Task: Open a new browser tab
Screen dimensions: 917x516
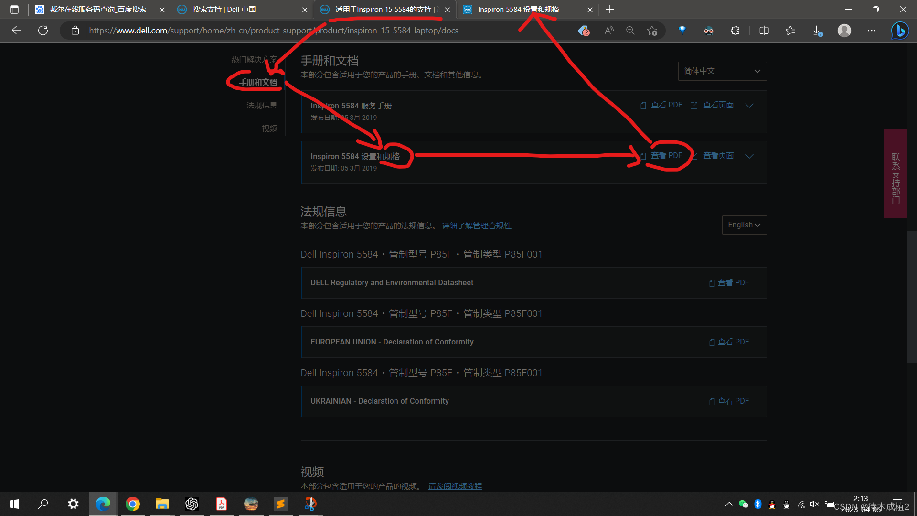Action: (610, 10)
